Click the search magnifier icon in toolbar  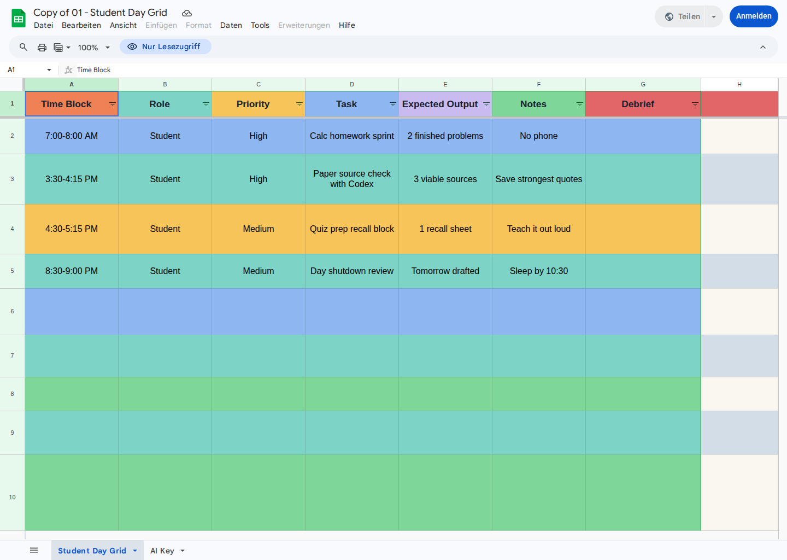pos(24,48)
